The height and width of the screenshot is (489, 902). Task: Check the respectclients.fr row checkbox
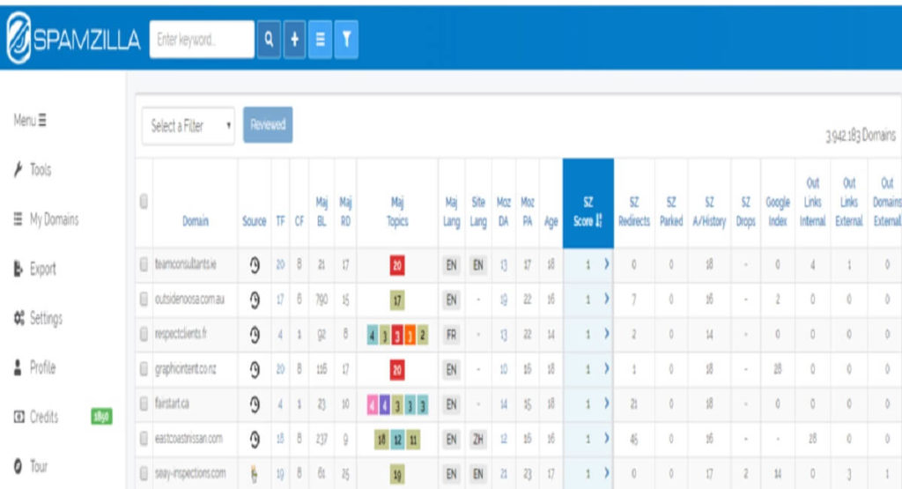tap(144, 334)
